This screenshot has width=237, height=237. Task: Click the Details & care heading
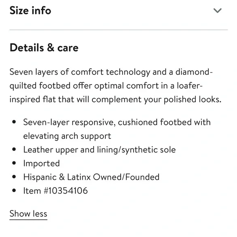tap(44, 48)
